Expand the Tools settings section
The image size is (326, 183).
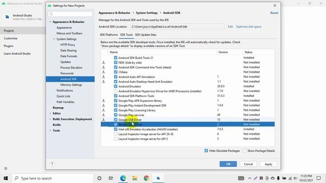pyautogui.click(x=50, y=131)
